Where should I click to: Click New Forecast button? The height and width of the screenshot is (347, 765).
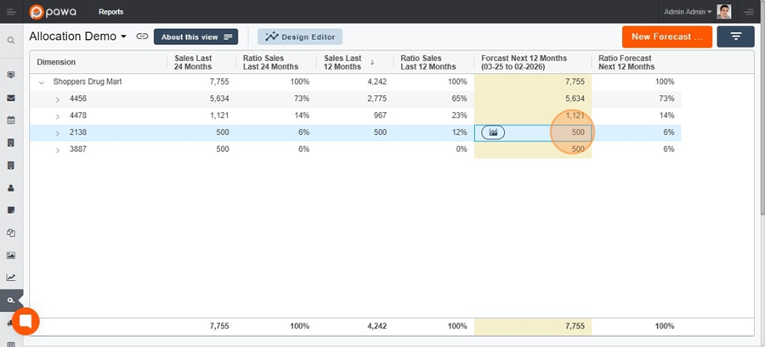[x=667, y=36]
